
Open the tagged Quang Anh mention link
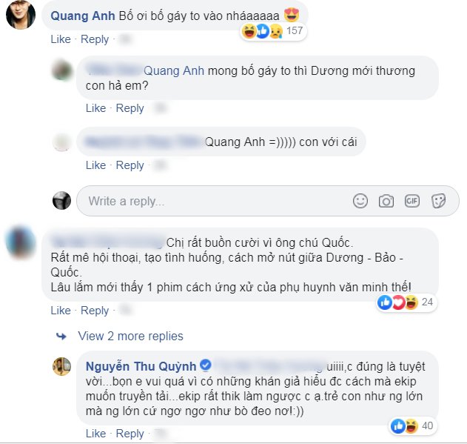pyautogui.click(x=174, y=70)
